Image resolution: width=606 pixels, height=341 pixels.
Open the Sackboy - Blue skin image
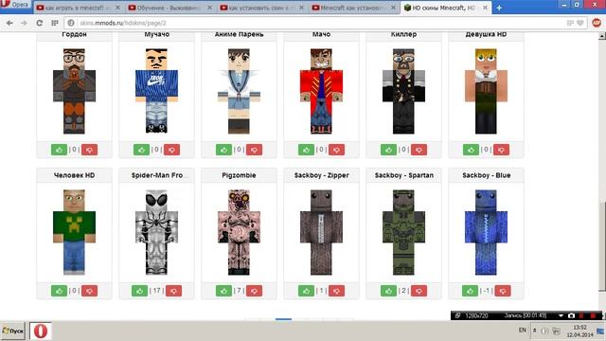(x=486, y=232)
